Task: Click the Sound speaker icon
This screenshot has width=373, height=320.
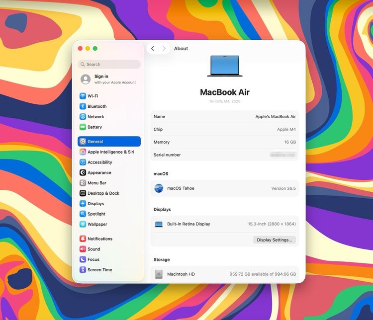Action: (x=83, y=249)
